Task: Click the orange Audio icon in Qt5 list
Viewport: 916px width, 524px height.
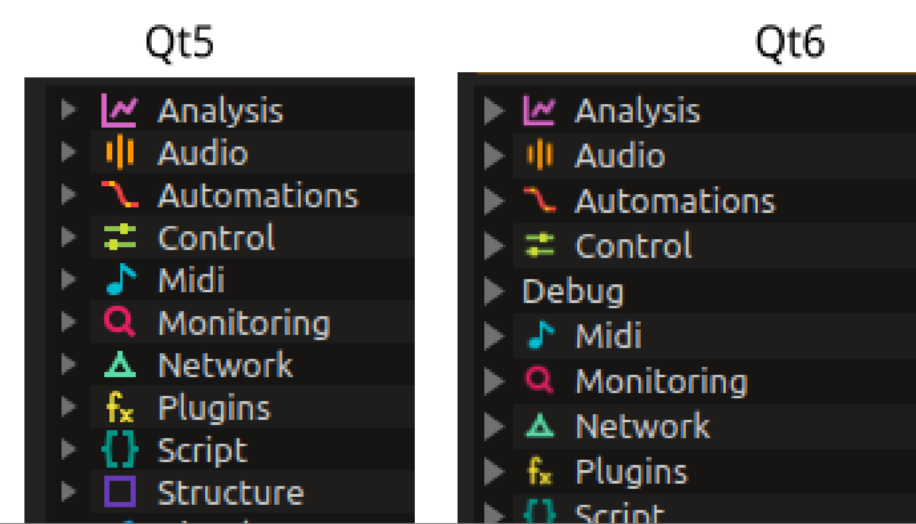Action: coord(120,152)
